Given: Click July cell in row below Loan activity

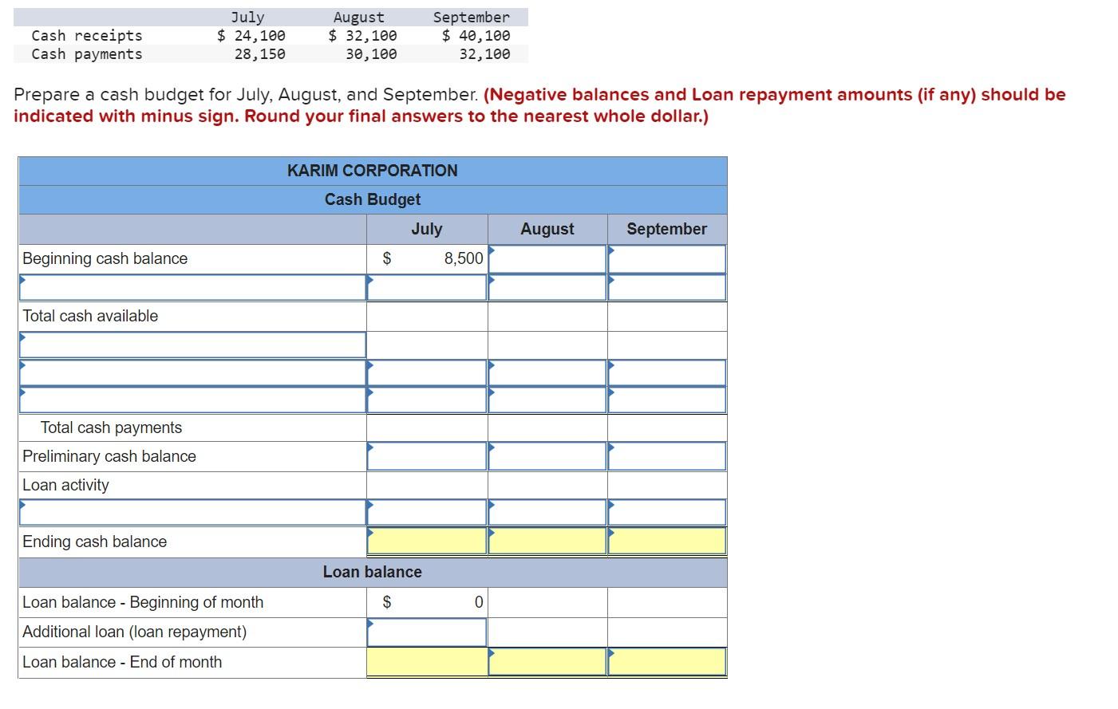Looking at the screenshot, I should [x=427, y=512].
